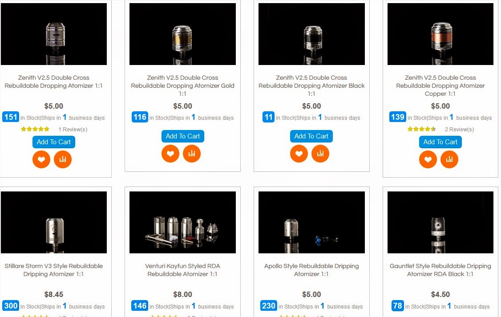The width and height of the screenshot is (501, 317).
Task: Open Venturi Kayfun Styled RDA product link
Action: pyautogui.click(x=182, y=270)
